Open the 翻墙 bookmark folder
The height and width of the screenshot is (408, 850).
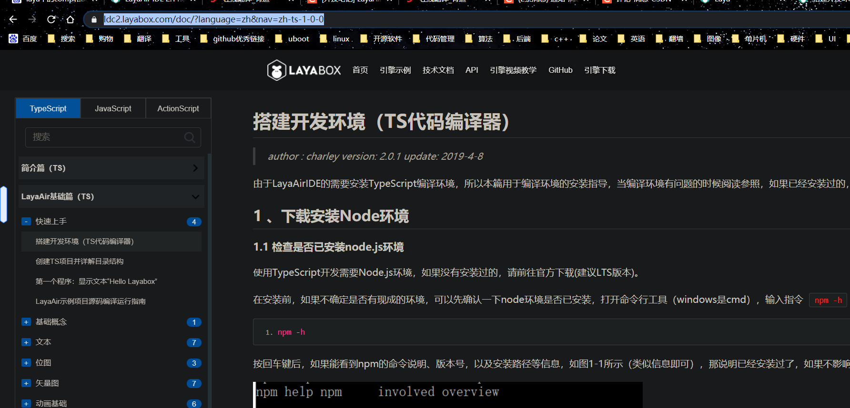coord(669,39)
